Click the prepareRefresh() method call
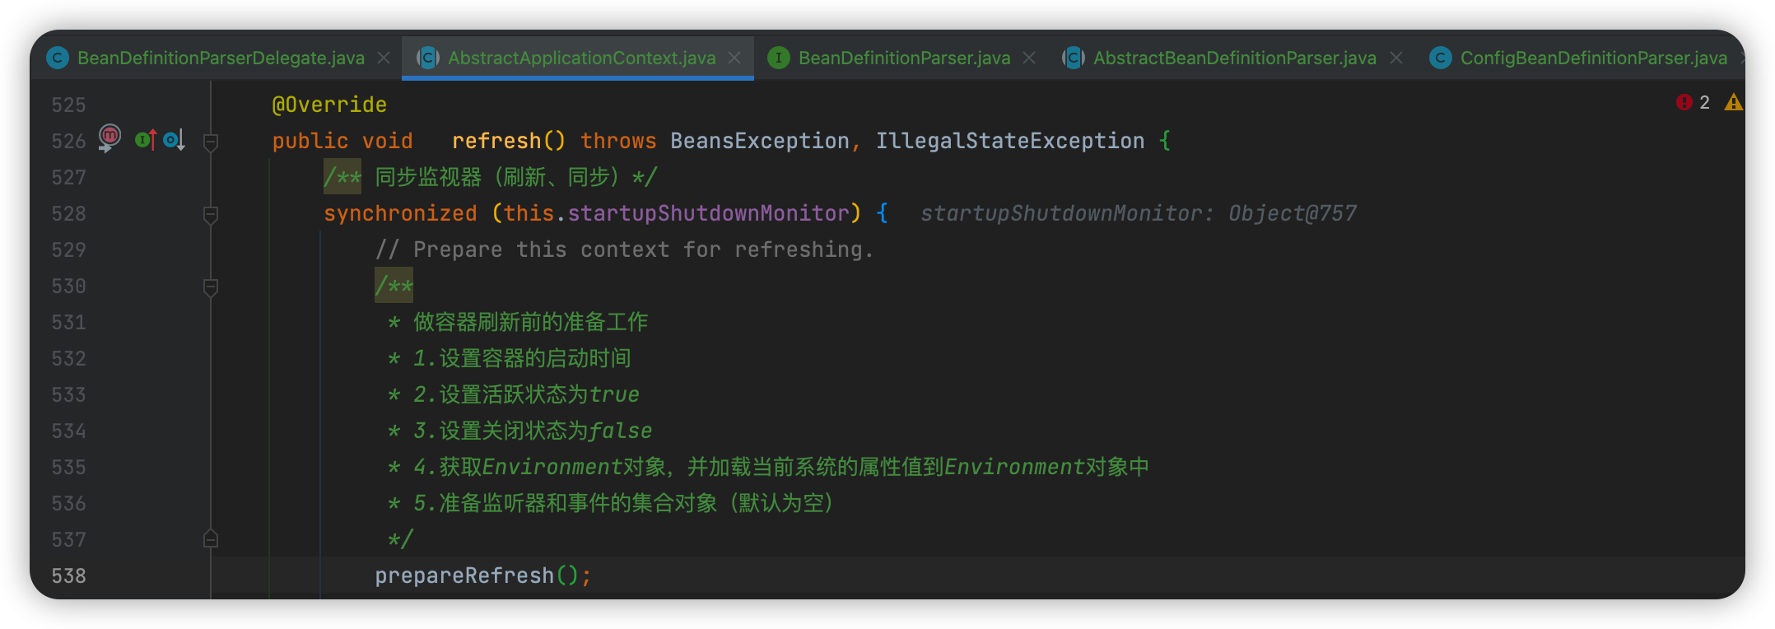 click(464, 575)
